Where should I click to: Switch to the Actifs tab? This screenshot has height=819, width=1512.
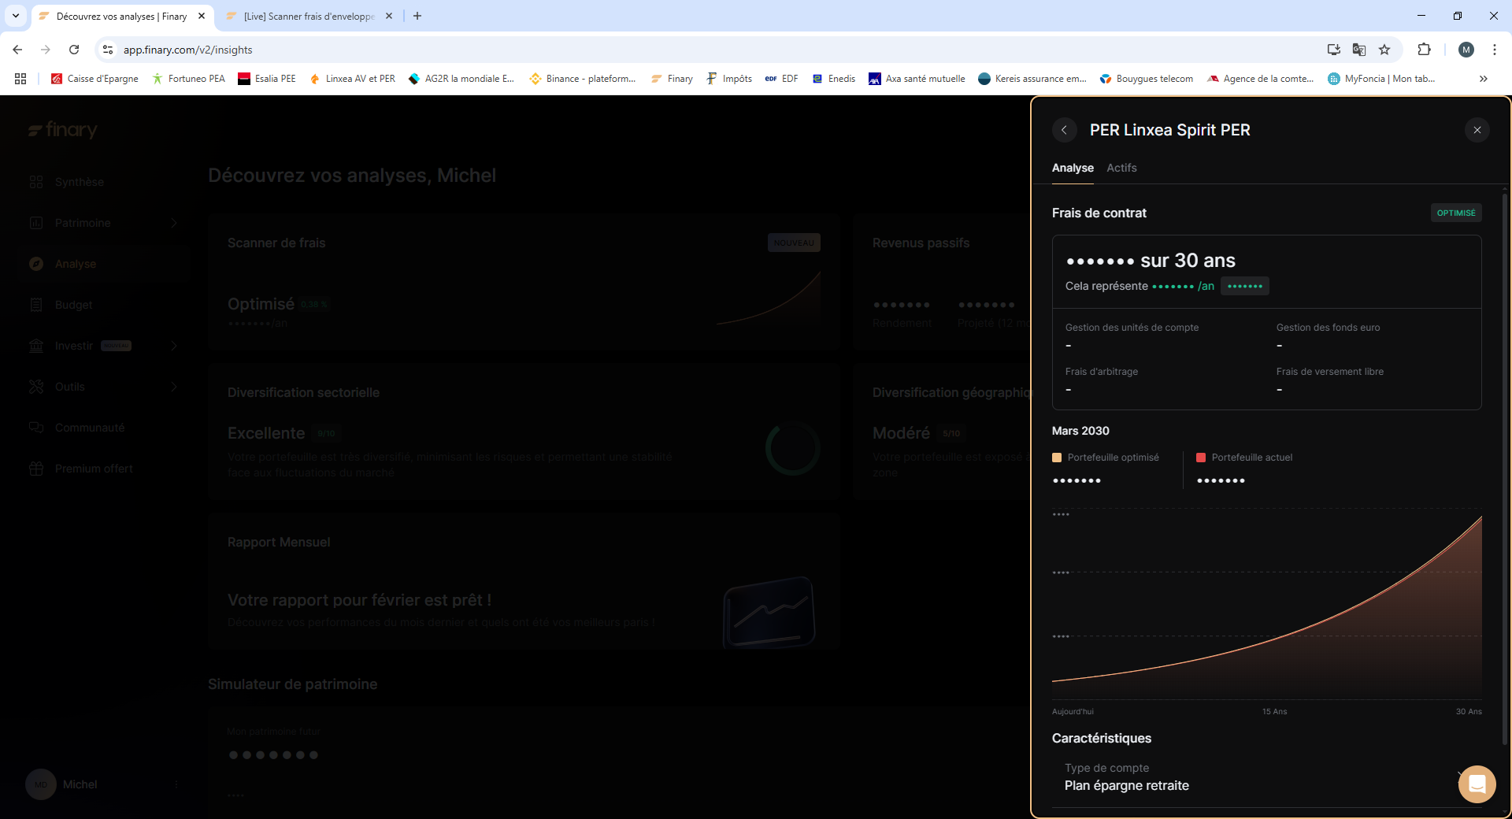click(1121, 168)
